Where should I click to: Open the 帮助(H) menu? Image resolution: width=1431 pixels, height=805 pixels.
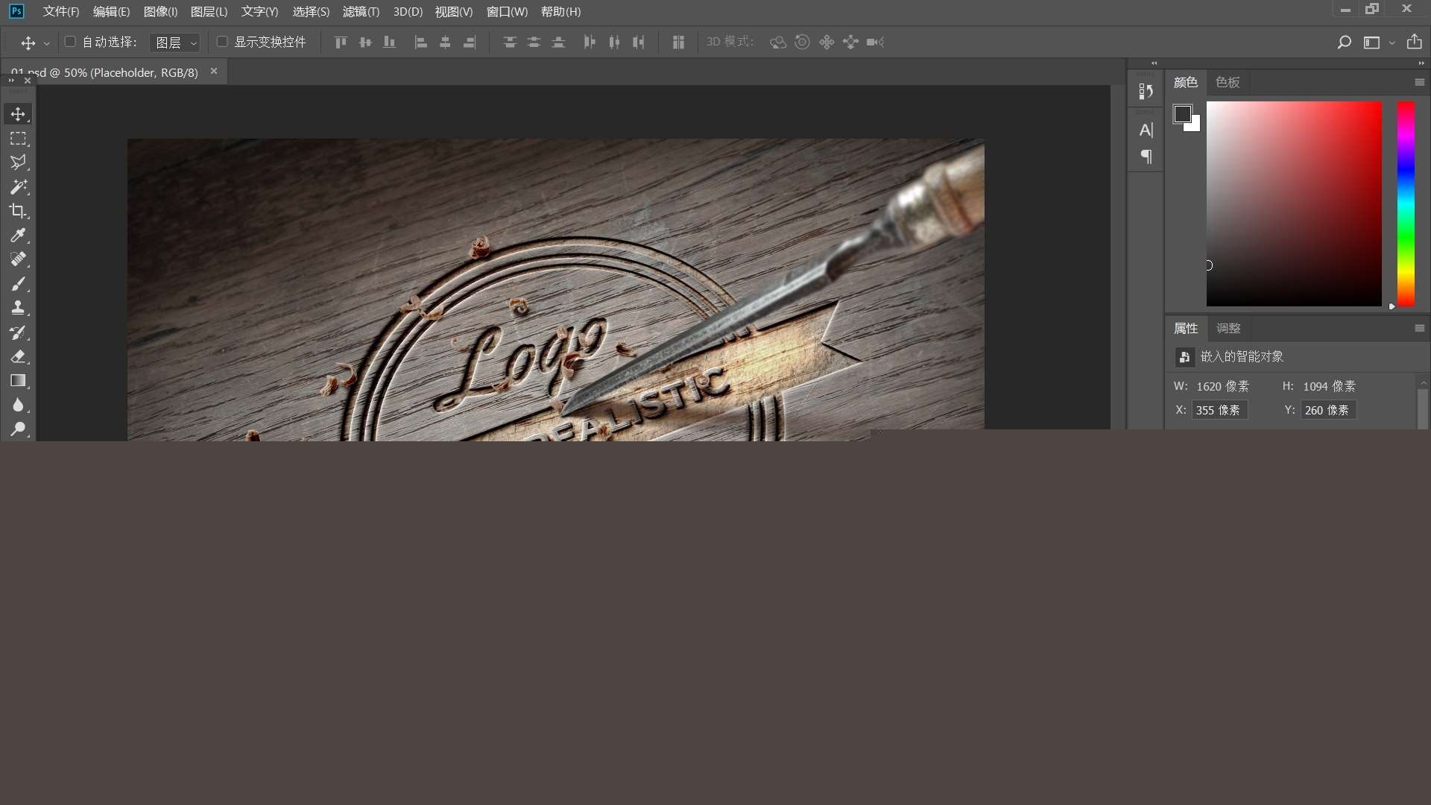coord(560,12)
